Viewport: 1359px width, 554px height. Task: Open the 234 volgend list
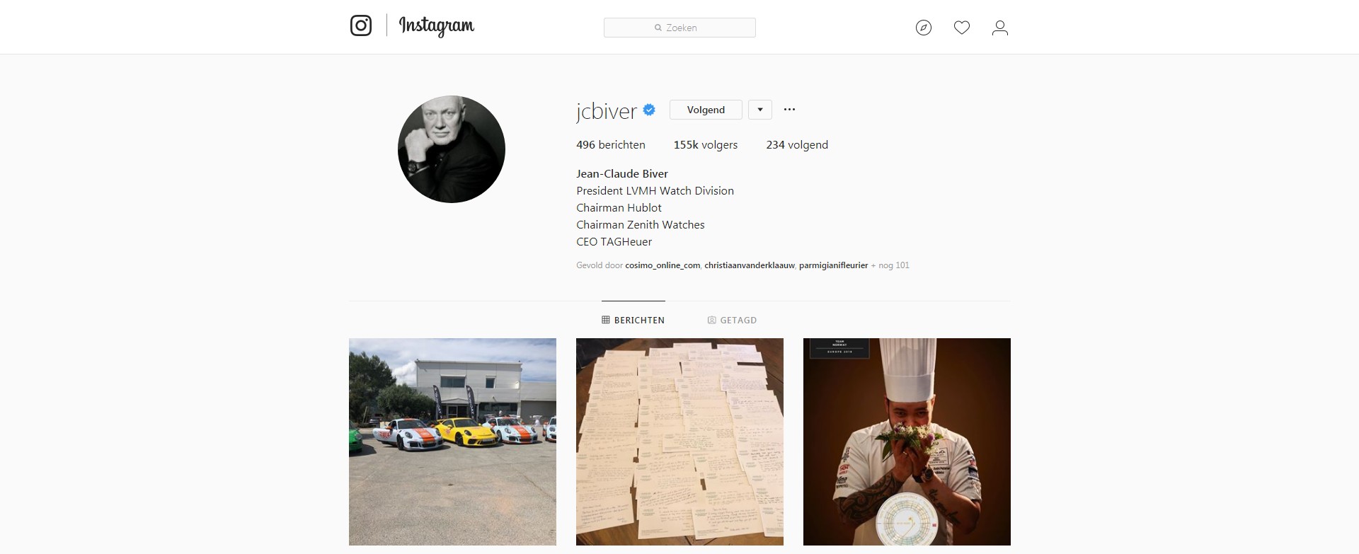coord(797,144)
